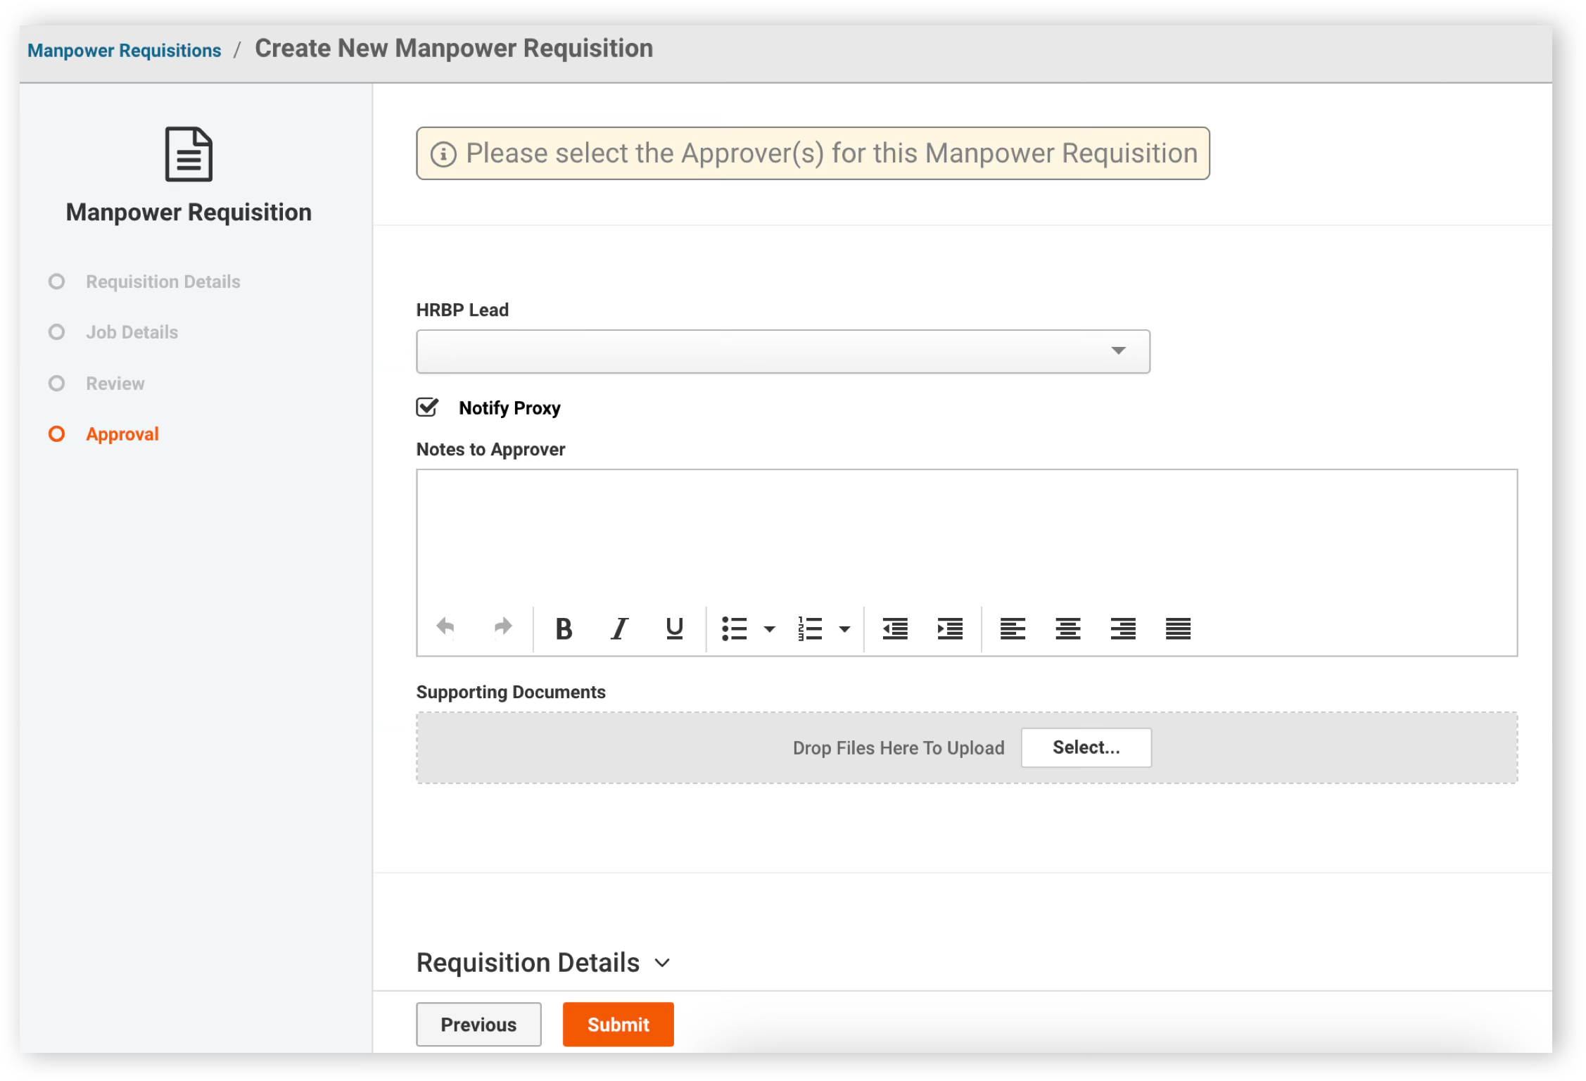Justify text in notes editor
The height and width of the screenshot is (1081, 1586).
coord(1178,628)
